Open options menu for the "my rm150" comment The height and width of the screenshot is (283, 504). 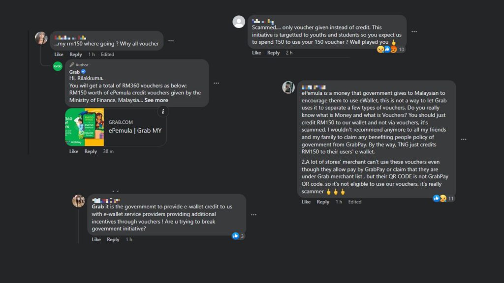(x=171, y=41)
